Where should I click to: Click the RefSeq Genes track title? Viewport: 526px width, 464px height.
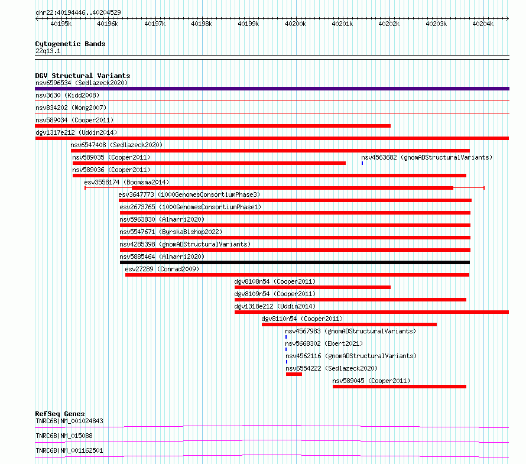click(60, 414)
